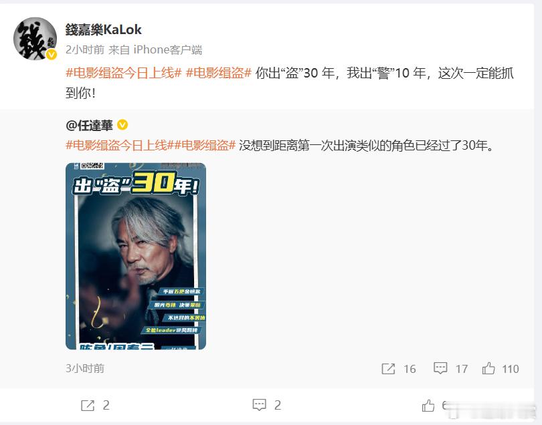Like the main post via bottom thumbs-up
Screen dimensions: 542x425
pos(428,406)
